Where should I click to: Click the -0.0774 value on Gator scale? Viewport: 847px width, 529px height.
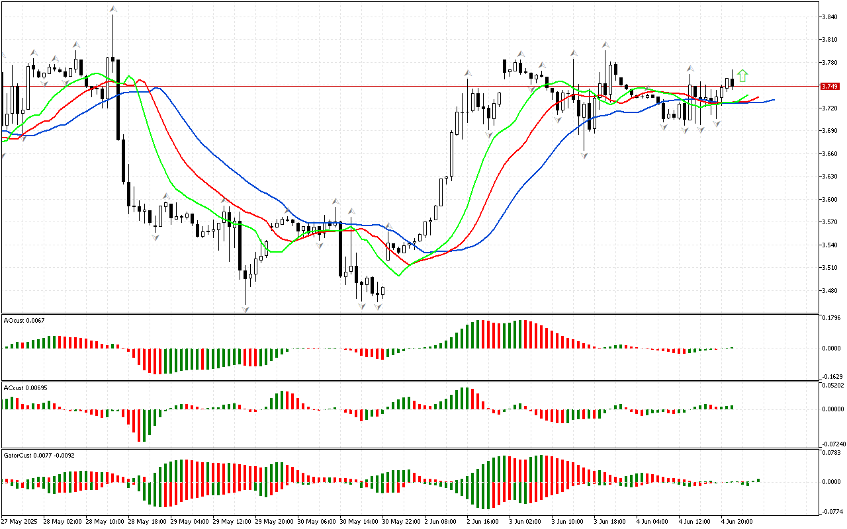pos(832,512)
